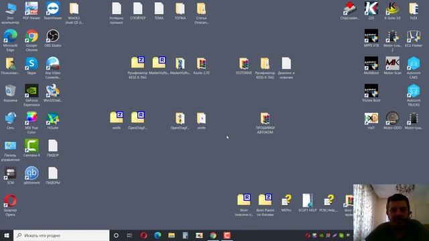Open the Корзина recycle bin

11,91
